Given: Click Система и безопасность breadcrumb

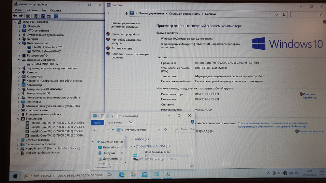Looking at the screenshot, I should pyautogui.click(x=184, y=14).
